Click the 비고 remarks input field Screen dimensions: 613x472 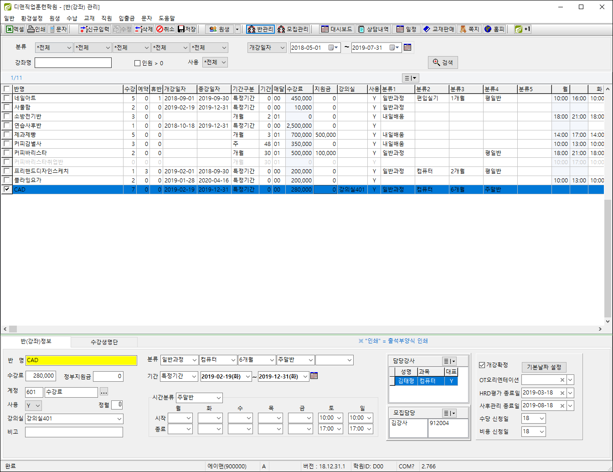pos(74,432)
